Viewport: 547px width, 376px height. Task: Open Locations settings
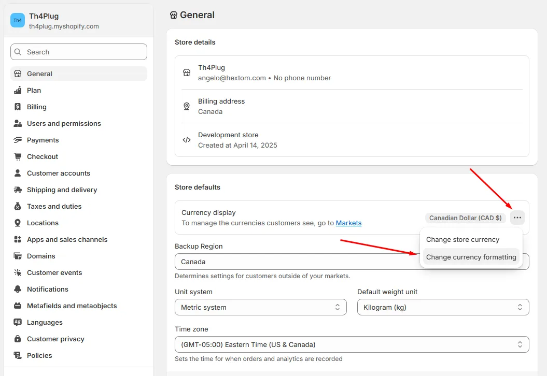79,223
